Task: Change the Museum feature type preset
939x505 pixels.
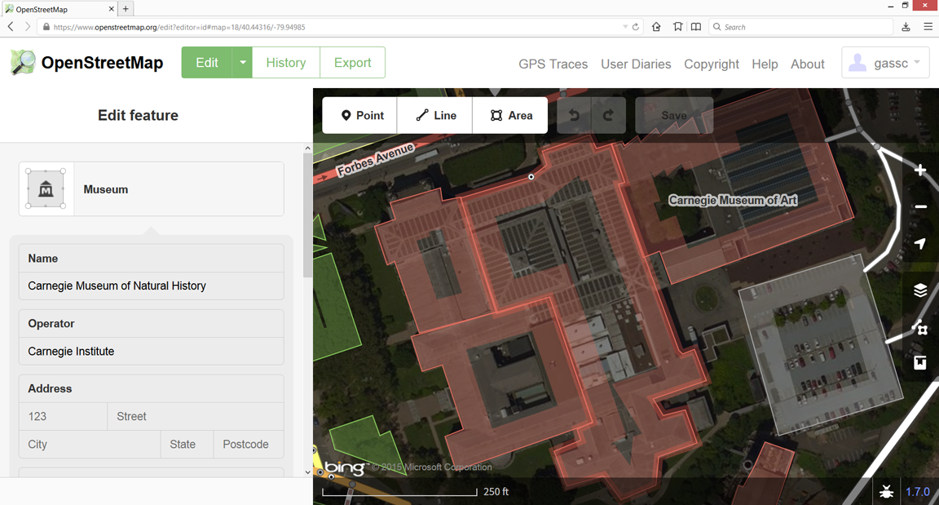Action: coord(152,189)
